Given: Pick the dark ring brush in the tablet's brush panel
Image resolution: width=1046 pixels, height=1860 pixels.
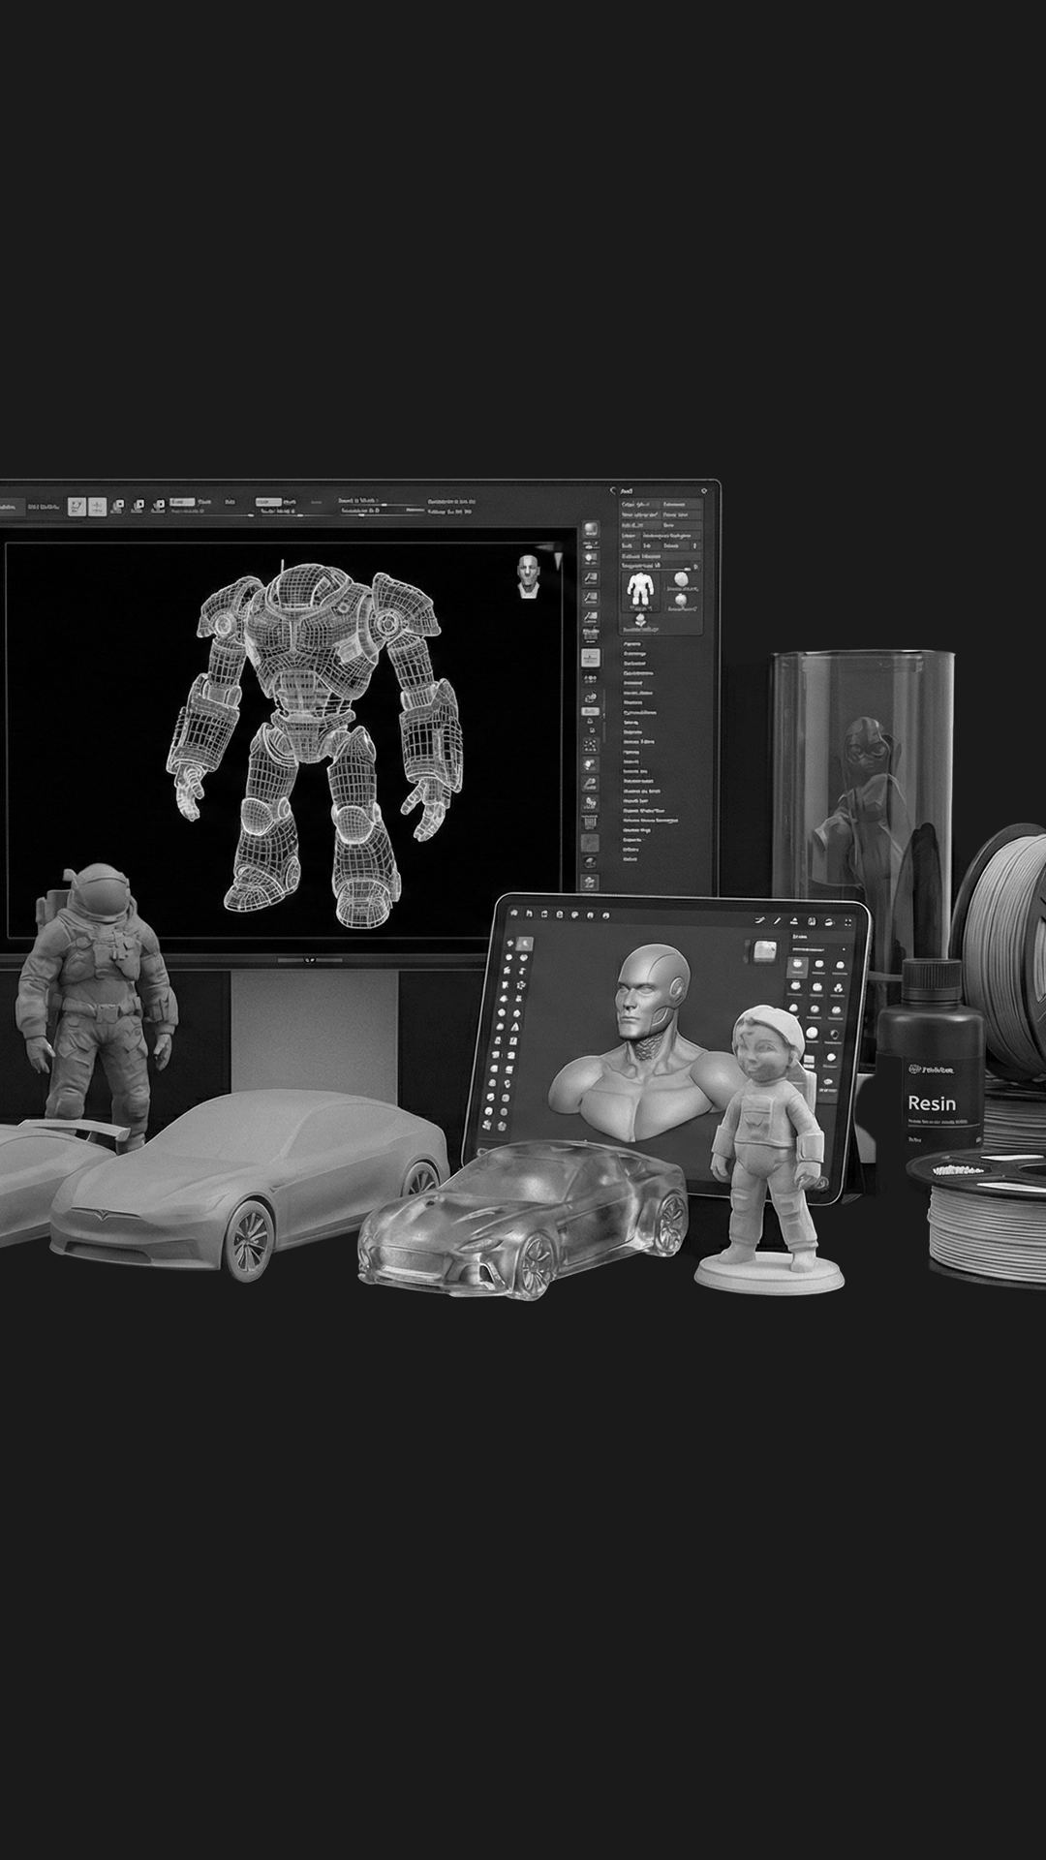Looking at the screenshot, I should click(x=835, y=1034).
